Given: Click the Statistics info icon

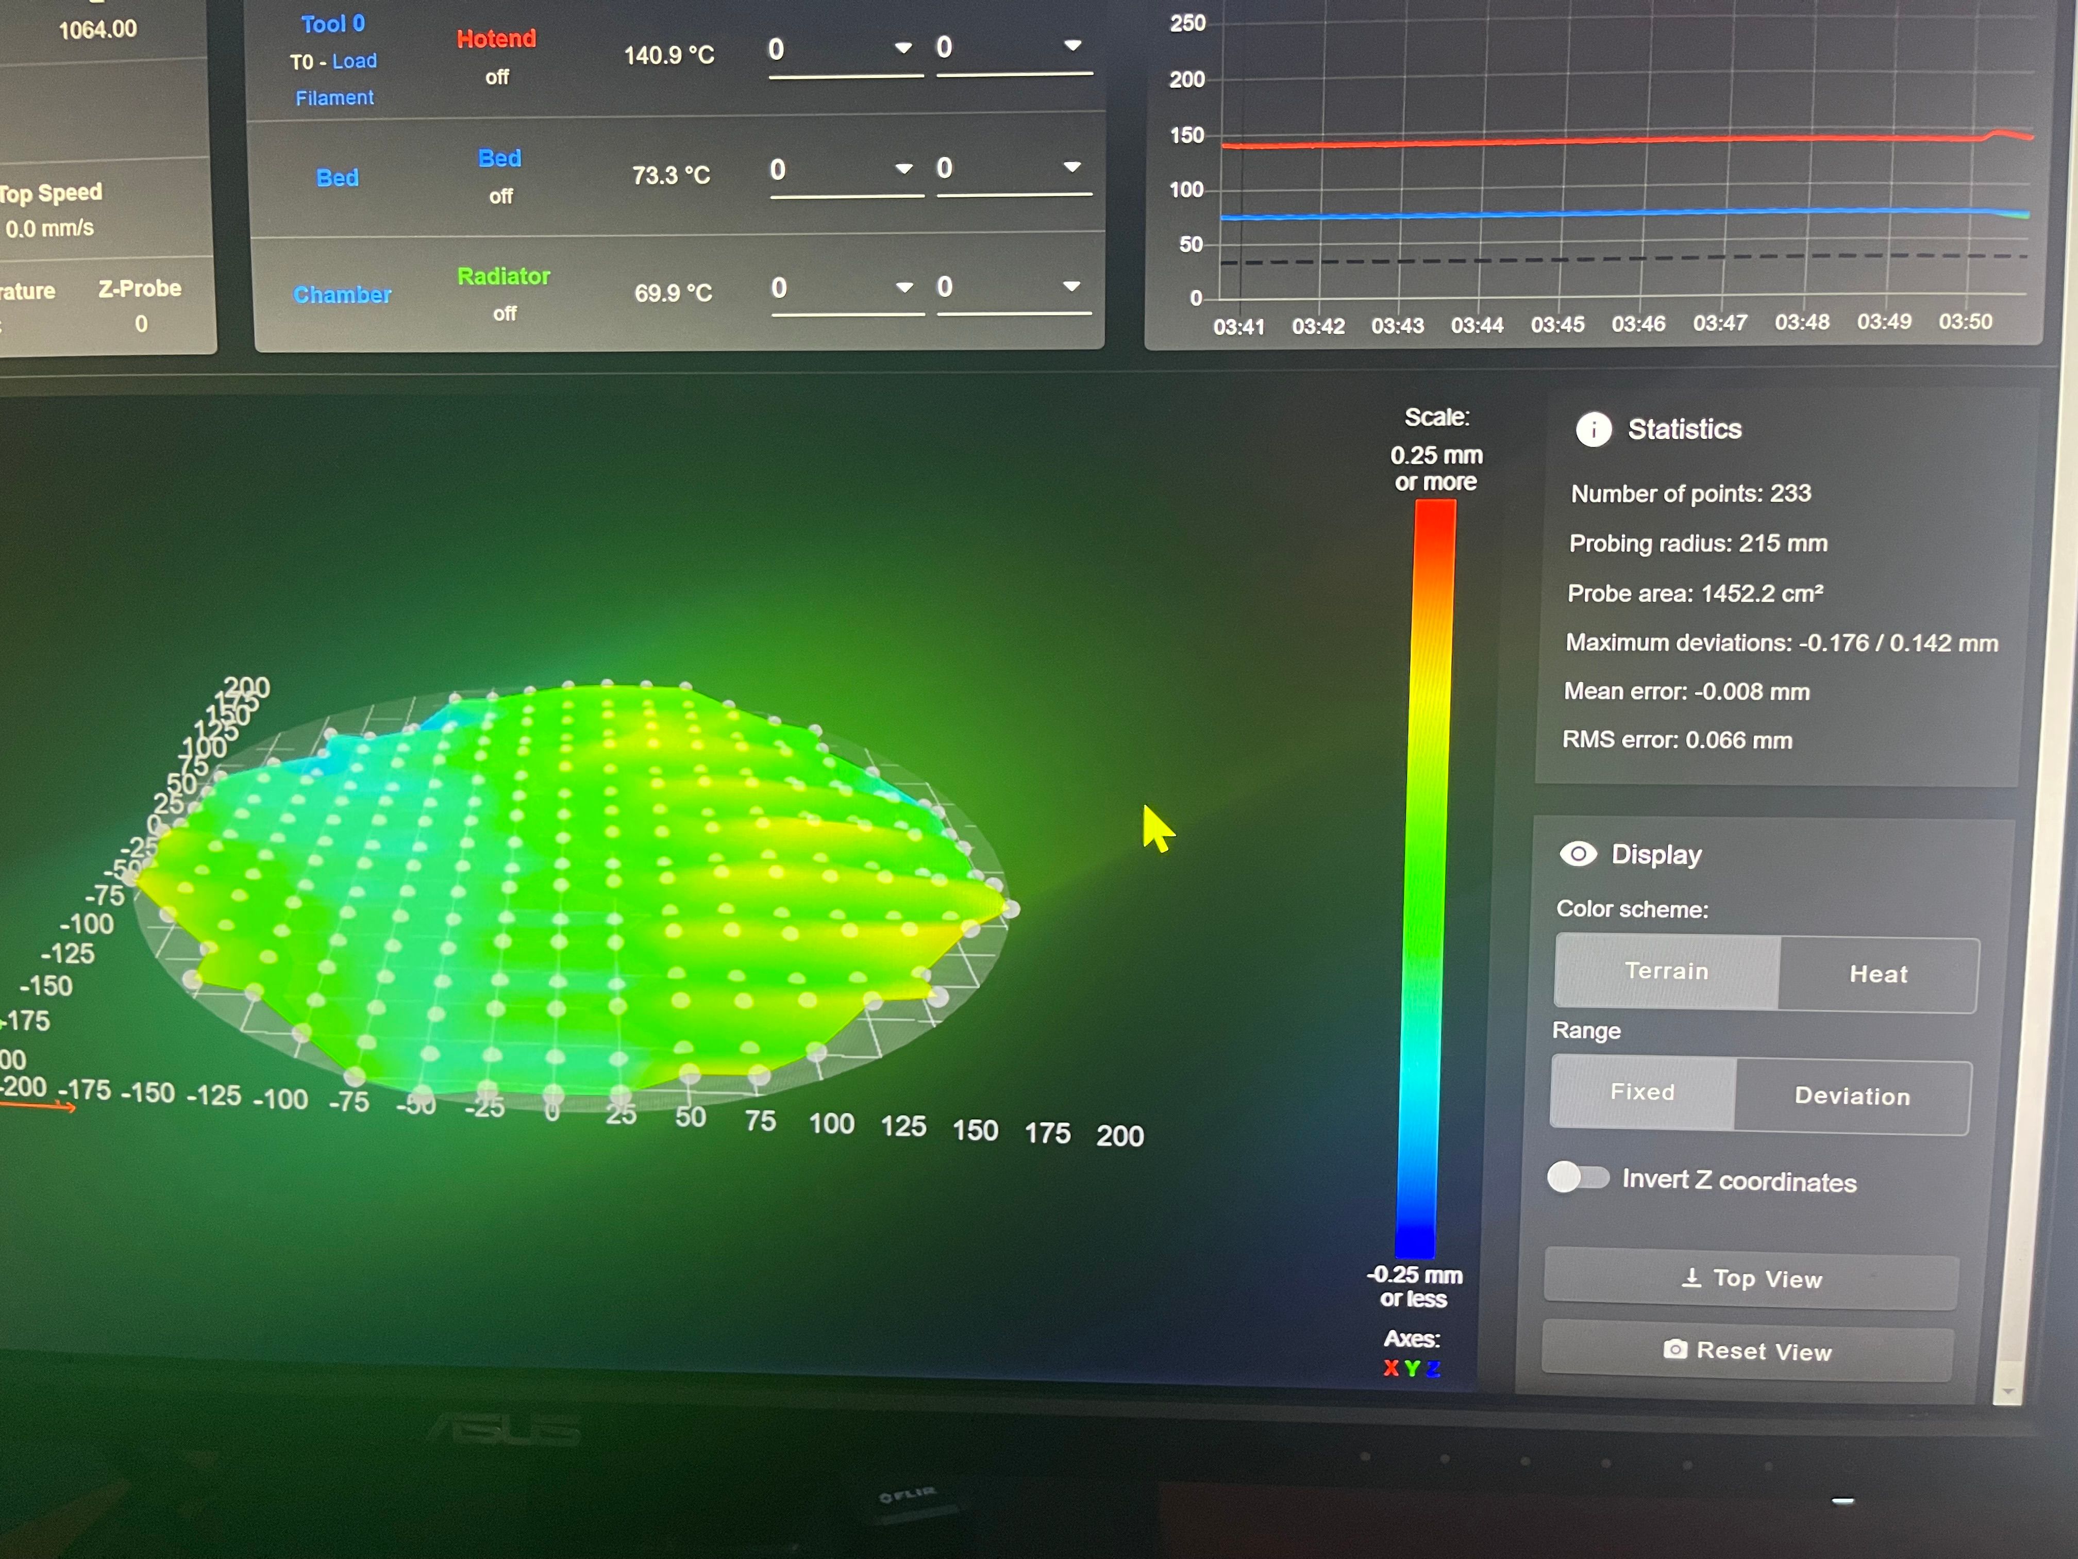Looking at the screenshot, I should coord(1593,429).
